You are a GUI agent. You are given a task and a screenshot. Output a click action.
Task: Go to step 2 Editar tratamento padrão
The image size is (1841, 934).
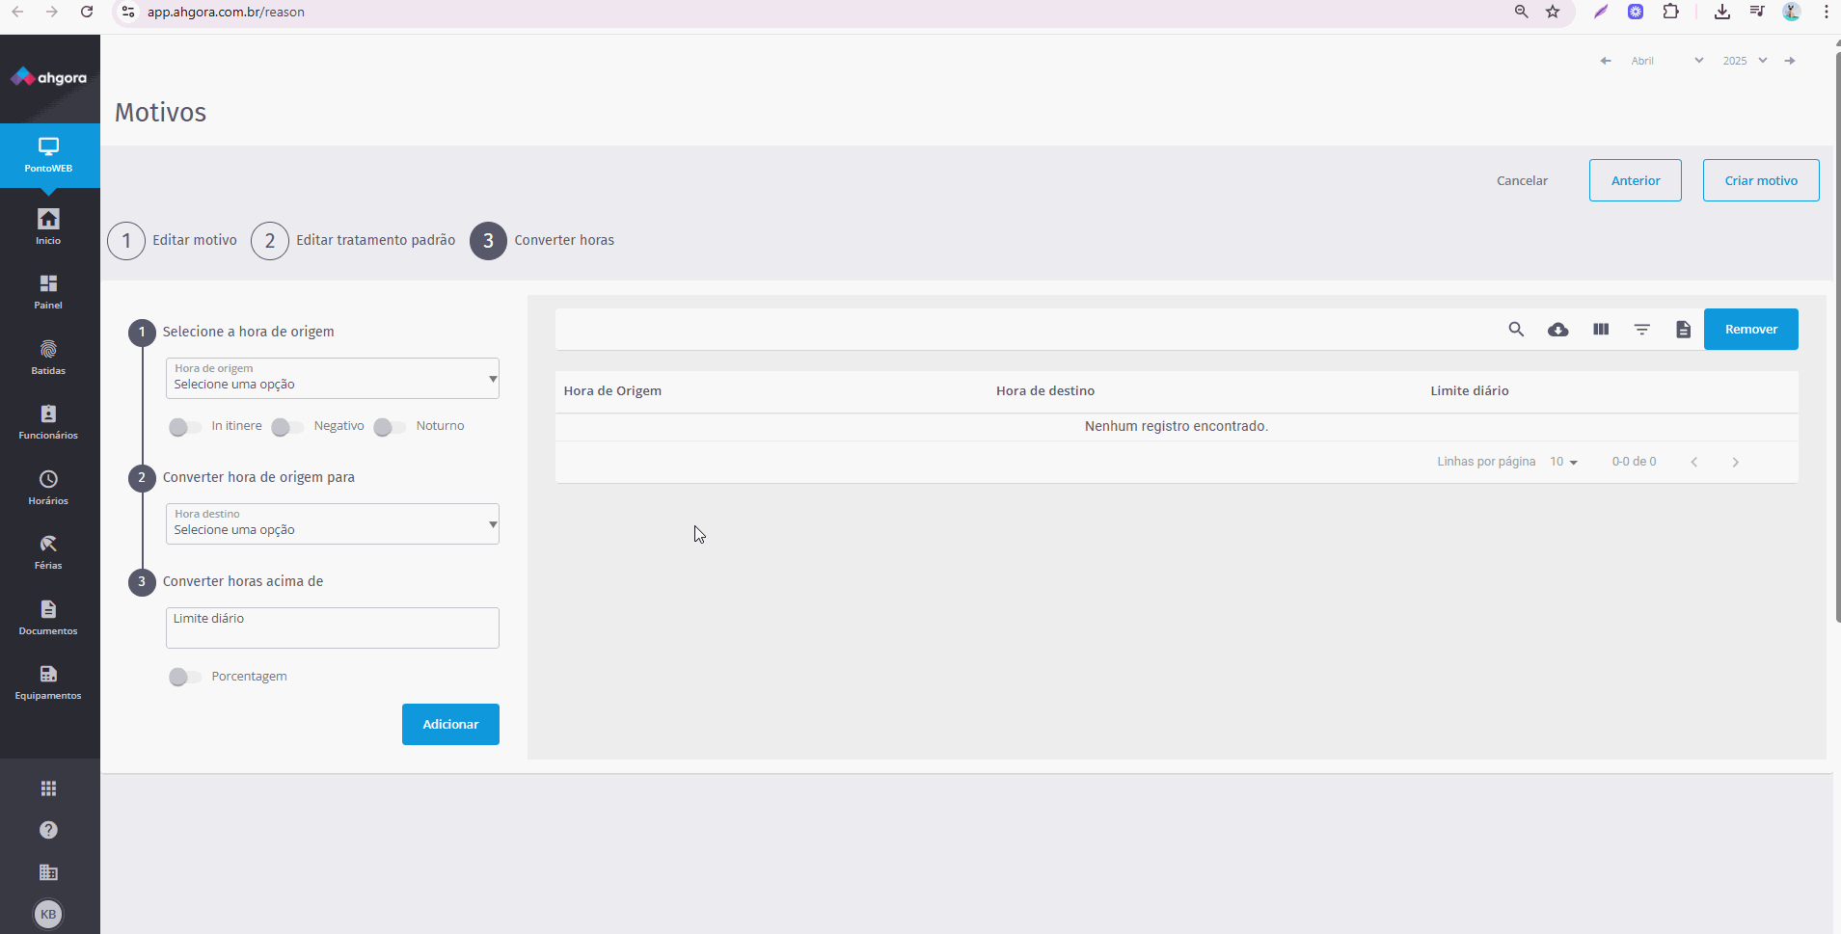coord(353,241)
